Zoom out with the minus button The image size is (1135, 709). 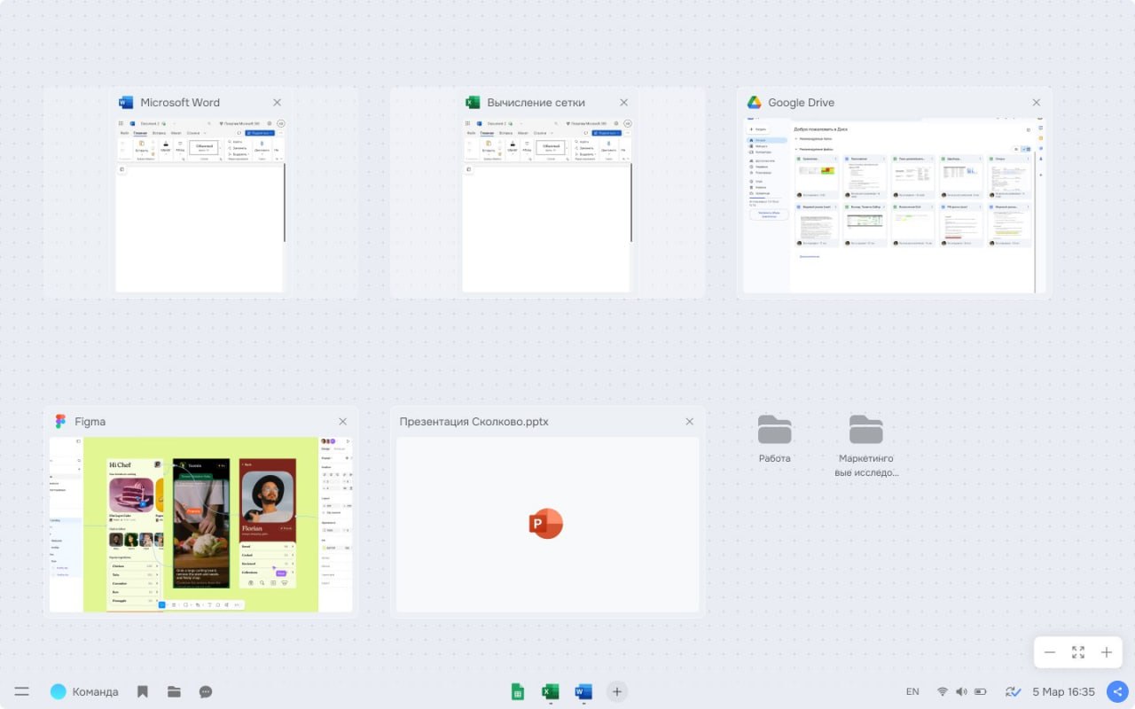pyautogui.click(x=1050, y=652)
